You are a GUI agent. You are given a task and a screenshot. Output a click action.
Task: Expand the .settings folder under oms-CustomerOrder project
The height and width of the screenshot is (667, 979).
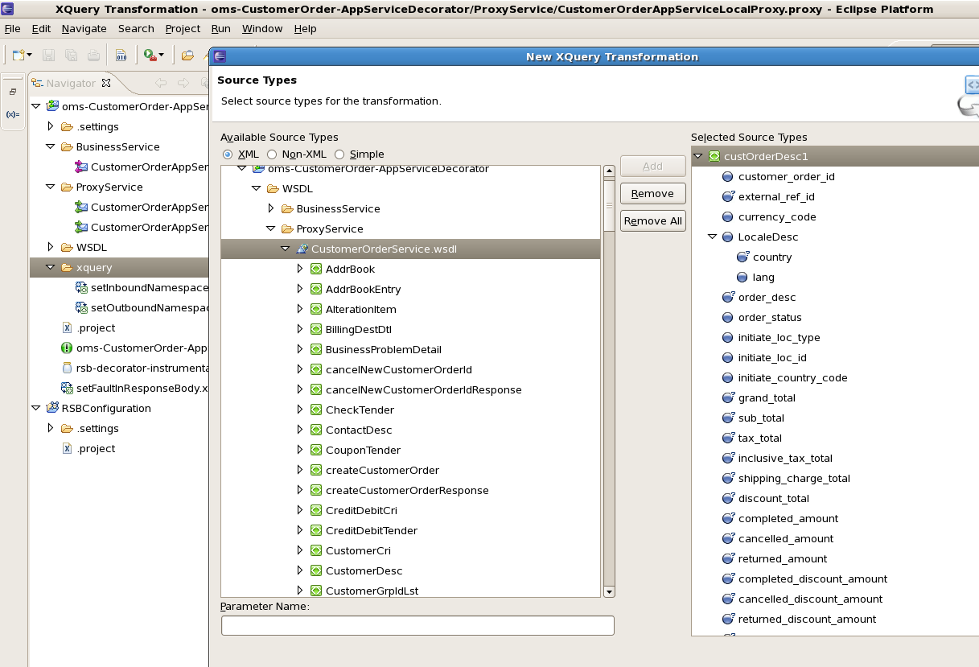pos(50,126)
